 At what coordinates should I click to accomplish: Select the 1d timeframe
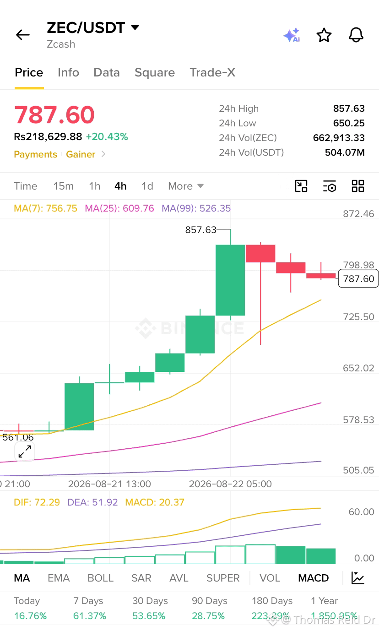point(147,186)
